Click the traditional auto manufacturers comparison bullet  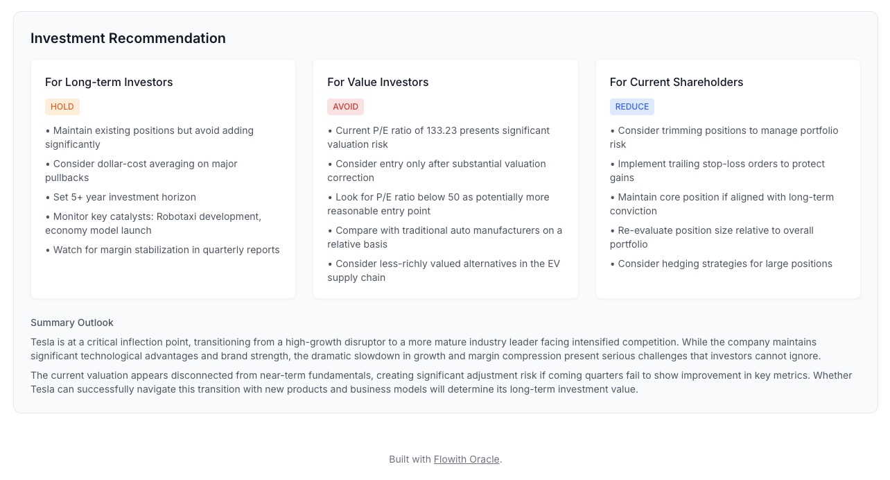[444, 237]
